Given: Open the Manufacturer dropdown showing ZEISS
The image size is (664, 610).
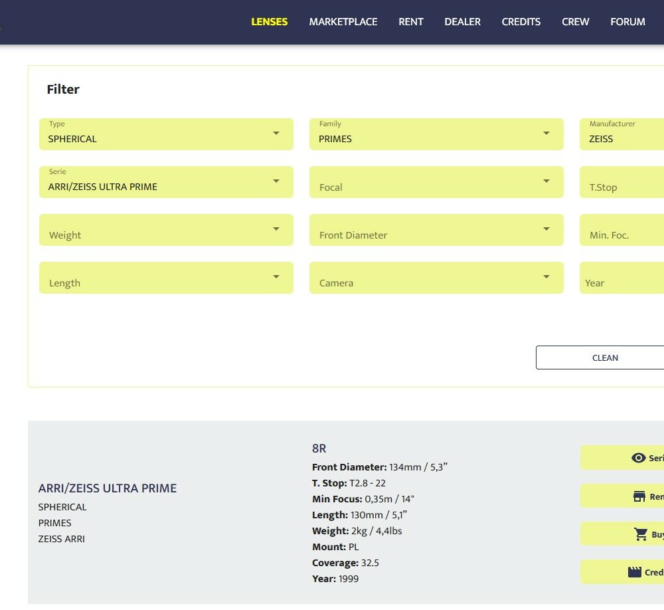Looking at the screenshot, I should pyautogui.click(x=622, y=134).
